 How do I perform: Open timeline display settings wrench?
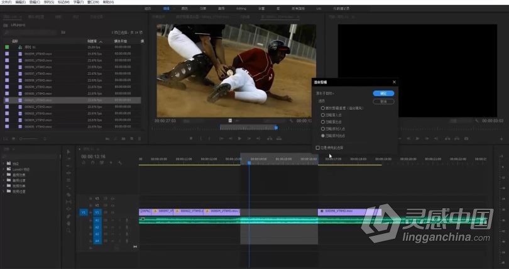click(120, 163)
